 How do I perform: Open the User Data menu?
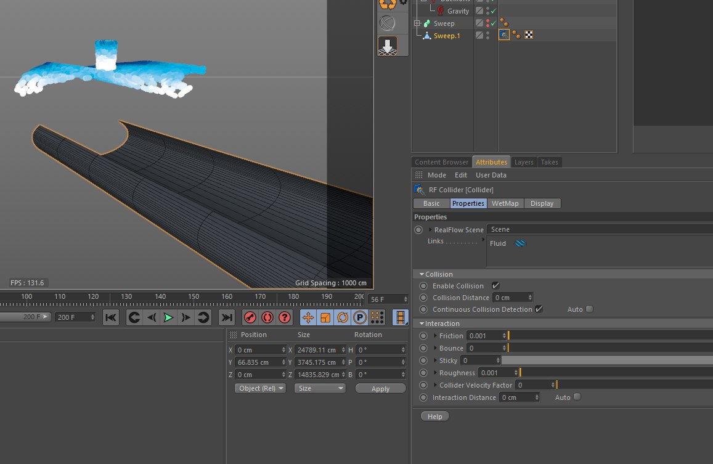tap(491, 175)
